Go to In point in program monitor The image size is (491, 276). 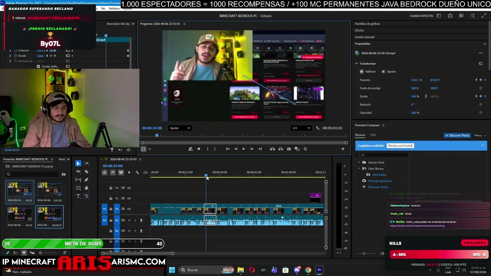[x=228, y=149]
